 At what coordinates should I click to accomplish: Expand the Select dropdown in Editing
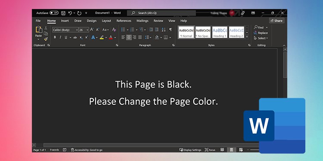267,38
